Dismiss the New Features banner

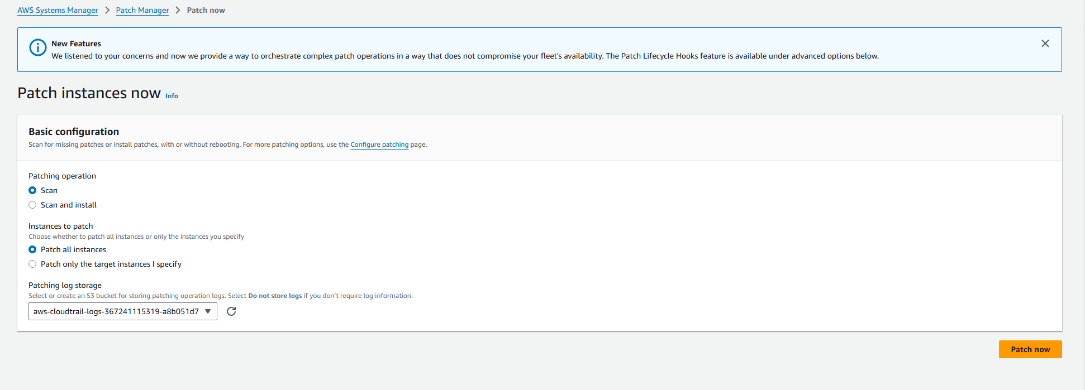tap(1045, 44)
